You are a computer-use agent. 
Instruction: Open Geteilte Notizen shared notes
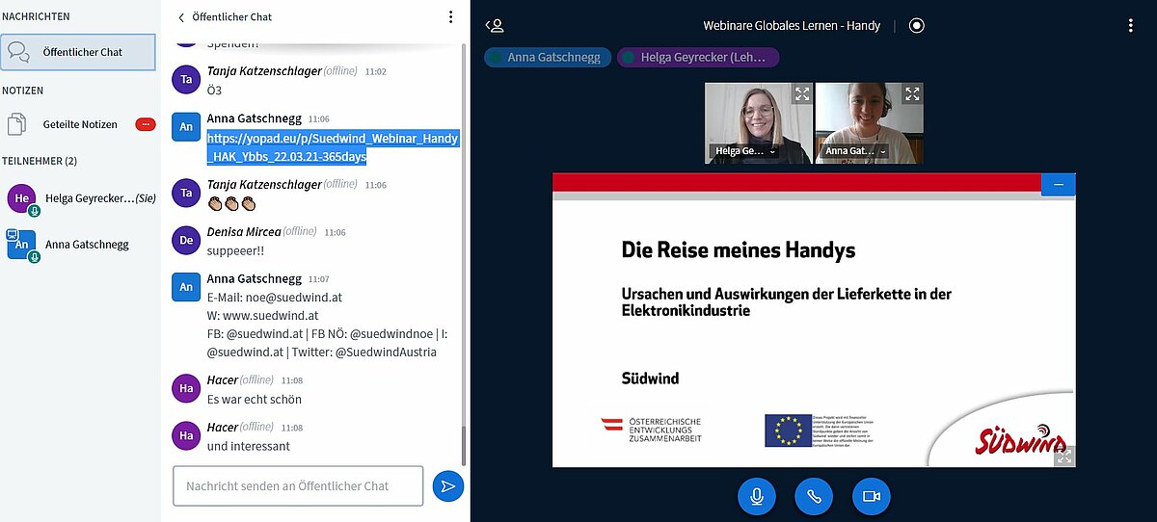[x=80, y=124]
